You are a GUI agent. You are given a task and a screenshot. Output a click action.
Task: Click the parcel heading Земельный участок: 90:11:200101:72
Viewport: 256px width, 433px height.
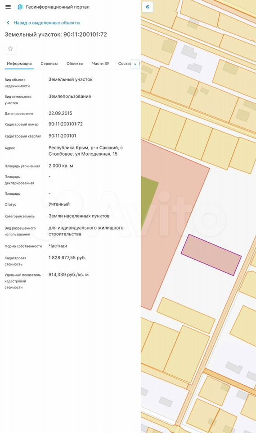tap(56, 35)
